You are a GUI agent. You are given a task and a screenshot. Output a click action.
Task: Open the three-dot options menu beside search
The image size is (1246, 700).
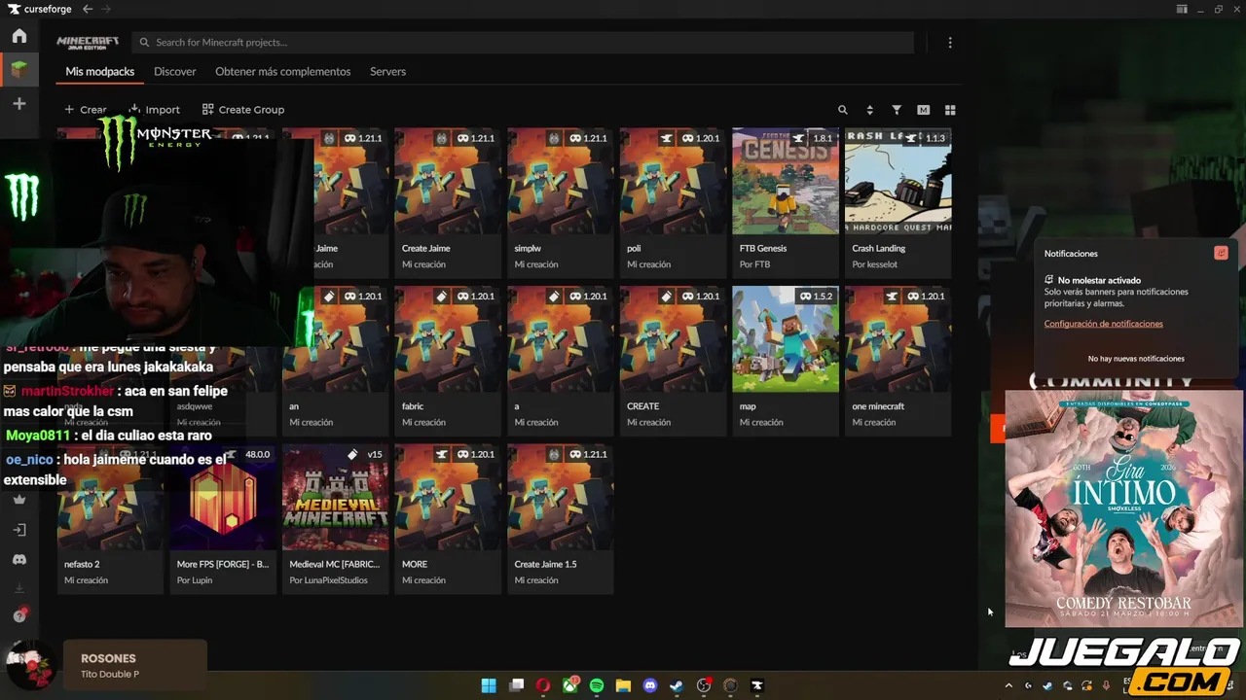(x=950, y=43)
